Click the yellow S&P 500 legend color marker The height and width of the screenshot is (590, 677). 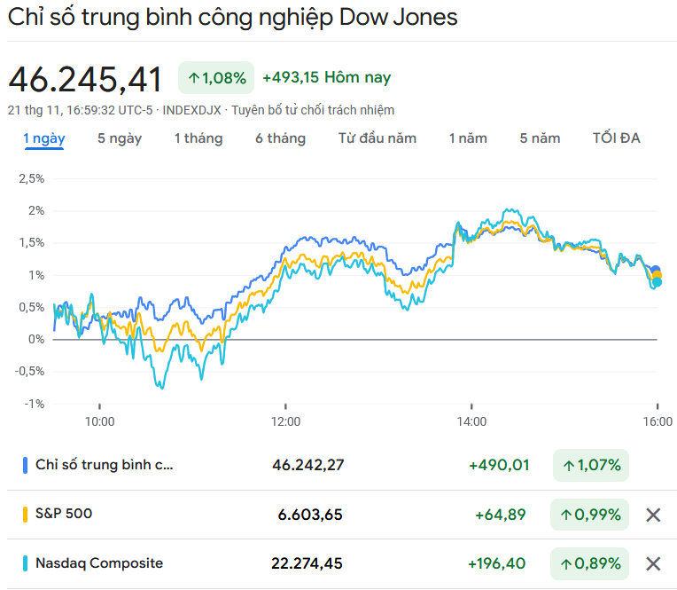point(25,514)
